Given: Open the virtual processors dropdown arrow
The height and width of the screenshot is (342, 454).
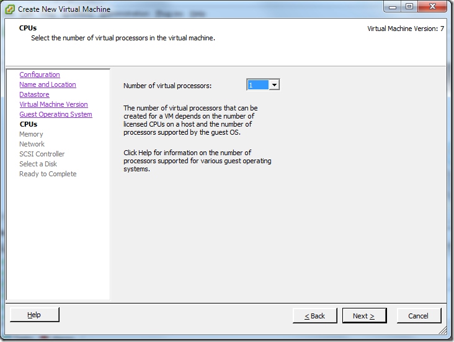Looking at the screenshot, I should coord(274,85).
